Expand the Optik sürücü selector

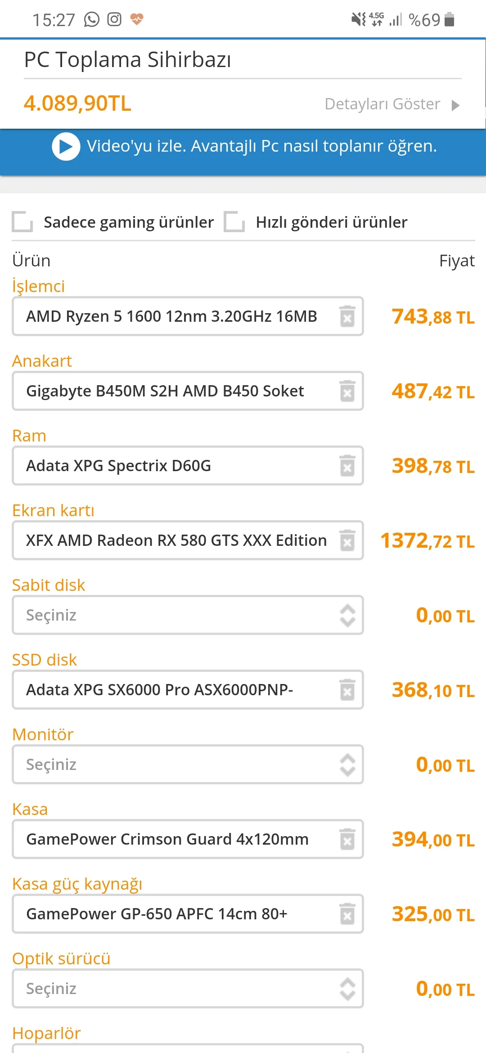188,989
